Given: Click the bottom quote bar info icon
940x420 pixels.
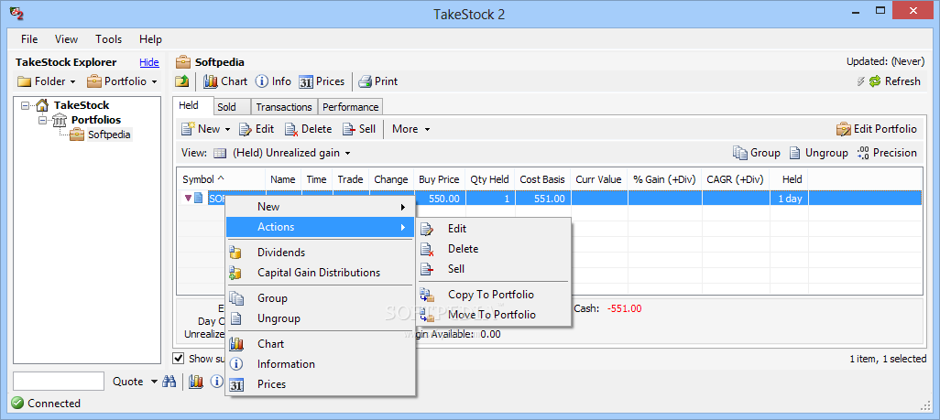Looking at the screenshot, I should (x=216, y=381).
